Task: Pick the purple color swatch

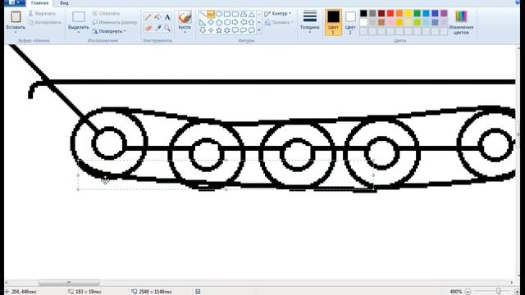Action: click(x=444, y=13)
